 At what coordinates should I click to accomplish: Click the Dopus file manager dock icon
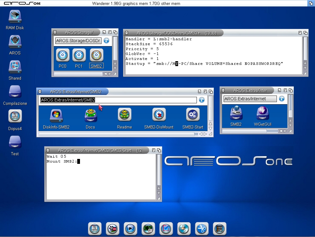(x=95, y=229)
